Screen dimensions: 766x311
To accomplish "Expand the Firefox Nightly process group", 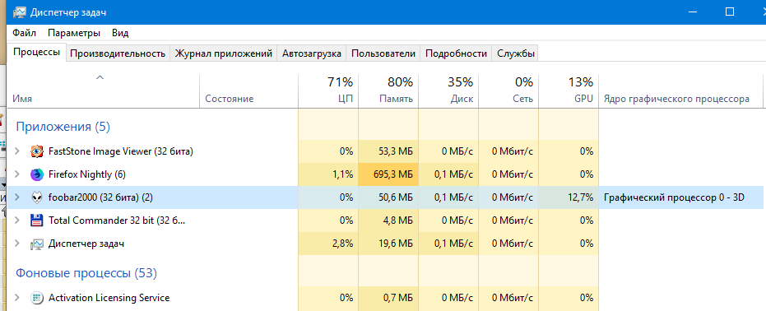I will pos(17,174).
